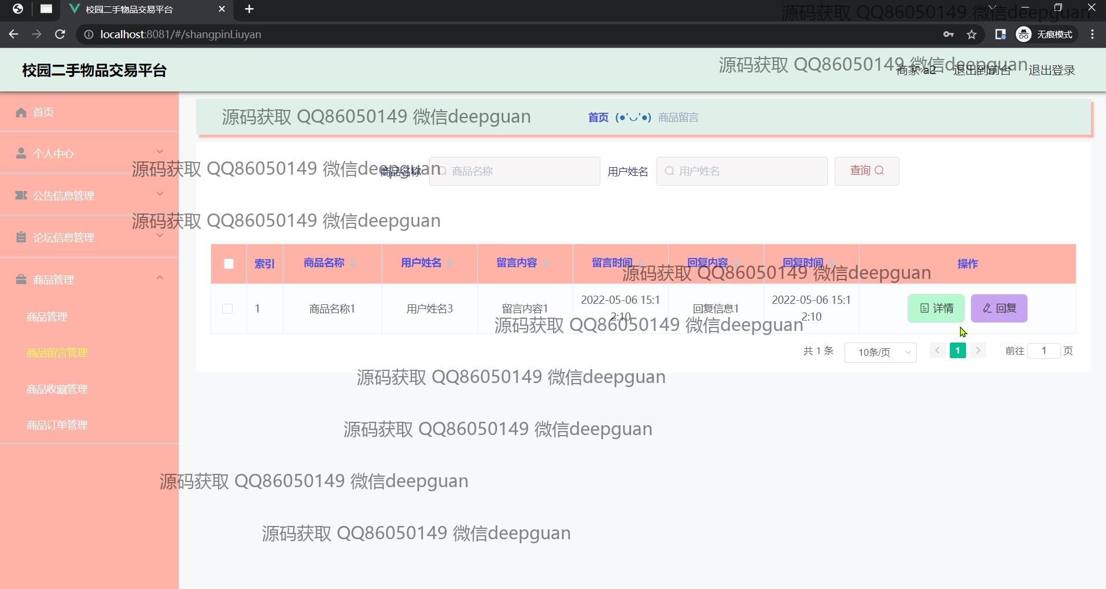
Task: Reload the page with the refresh icon
Action: click(x=60, y=35)
